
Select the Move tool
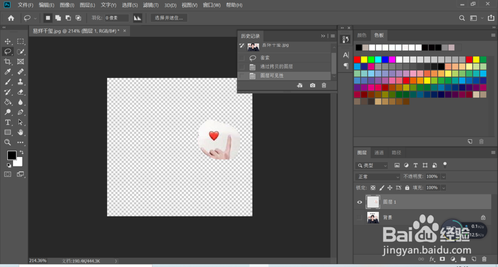(7, 42)
